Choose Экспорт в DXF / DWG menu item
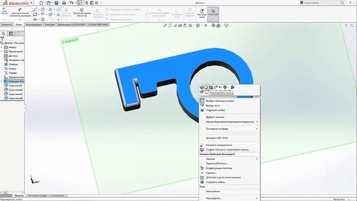The height and width of the screenshot is (201, 357). click(x=229, y=138)
